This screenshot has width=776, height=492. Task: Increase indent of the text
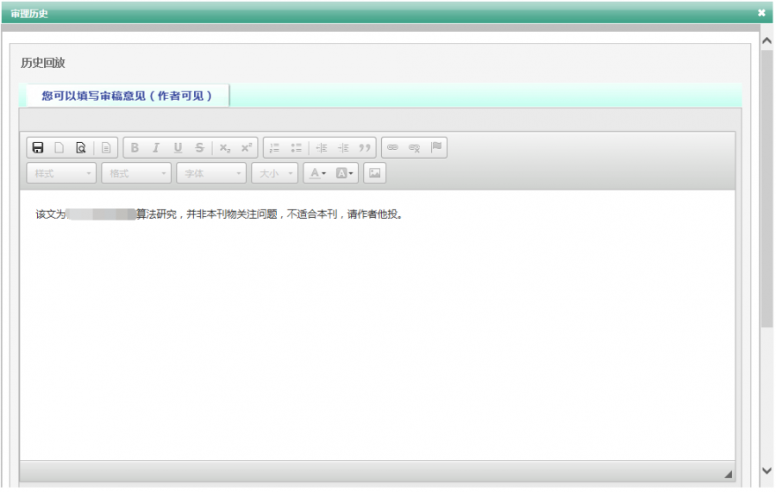pos(343,147)
